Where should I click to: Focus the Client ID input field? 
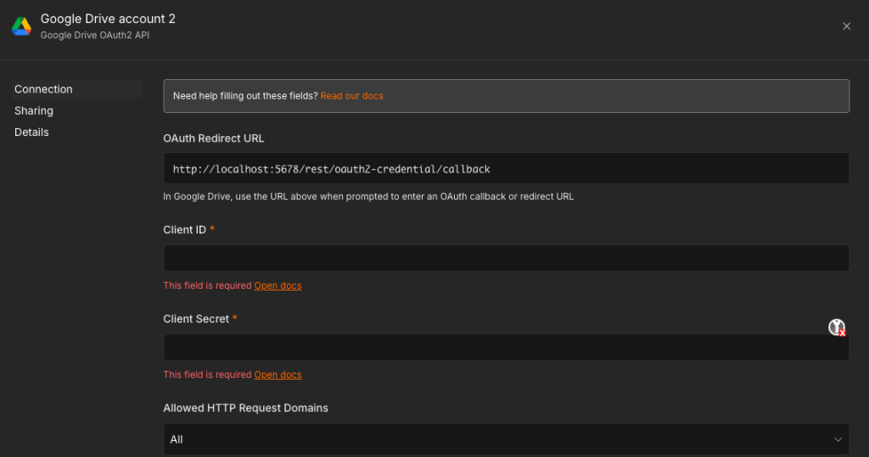[506, 258]
